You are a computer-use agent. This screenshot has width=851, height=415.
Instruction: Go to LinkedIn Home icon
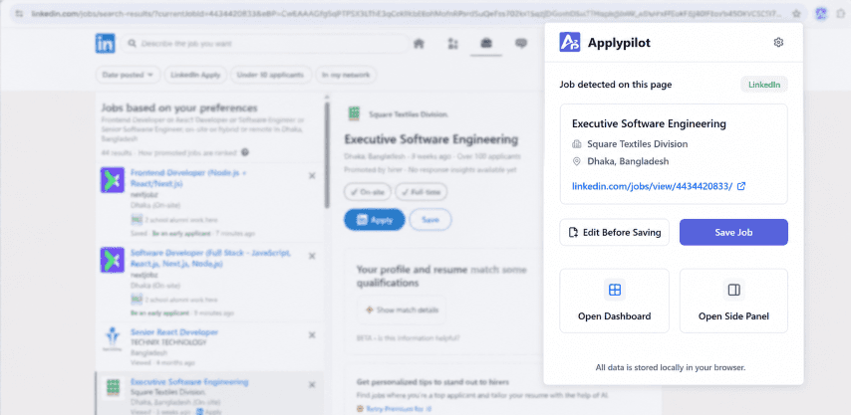click(419, 44)
